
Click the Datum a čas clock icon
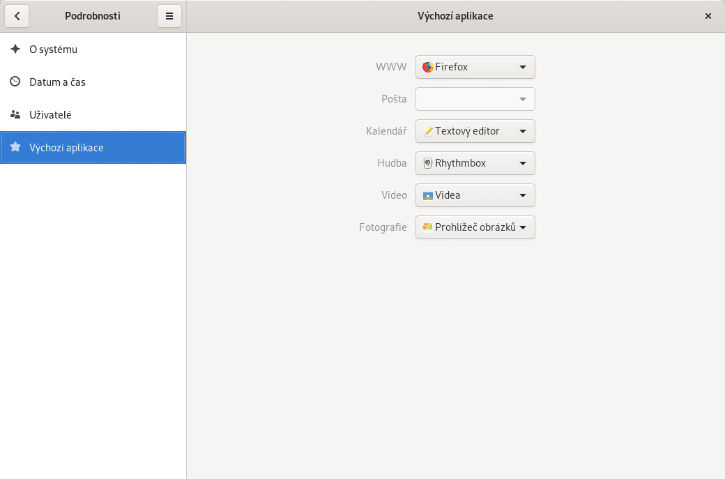click(15, 82)
